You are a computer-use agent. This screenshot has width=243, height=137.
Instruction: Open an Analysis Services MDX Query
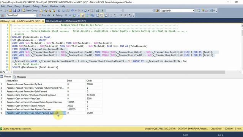(x=45, y=11)
